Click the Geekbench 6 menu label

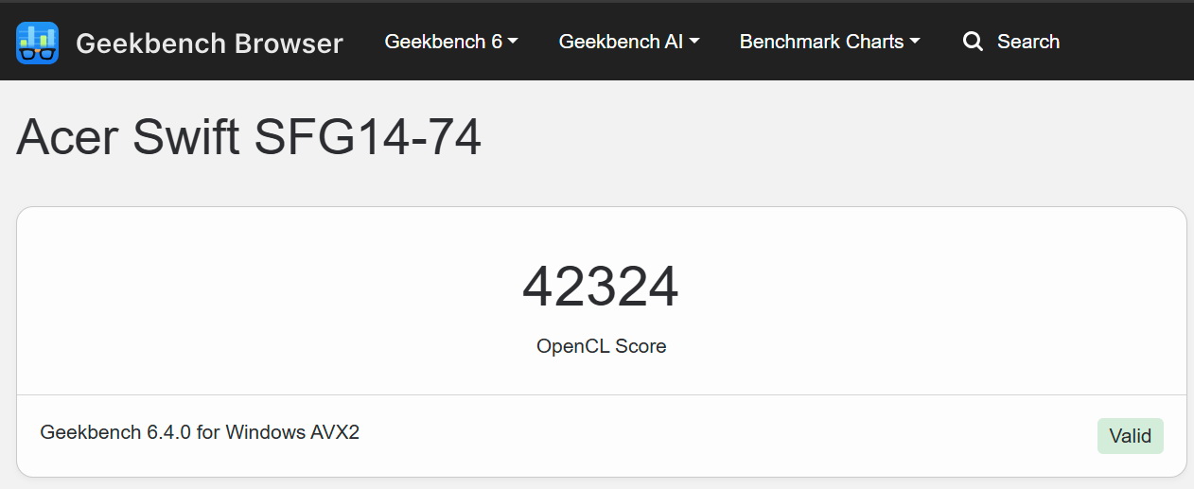coord(444,42)
